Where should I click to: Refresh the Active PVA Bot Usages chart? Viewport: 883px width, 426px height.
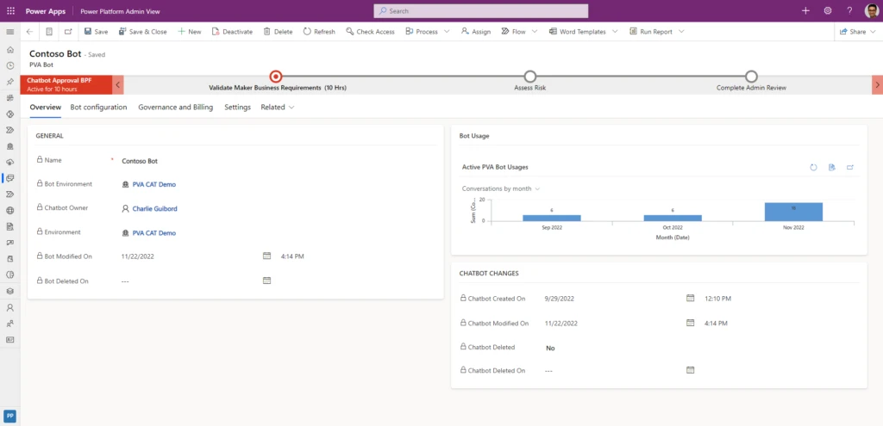coord(812,167)
